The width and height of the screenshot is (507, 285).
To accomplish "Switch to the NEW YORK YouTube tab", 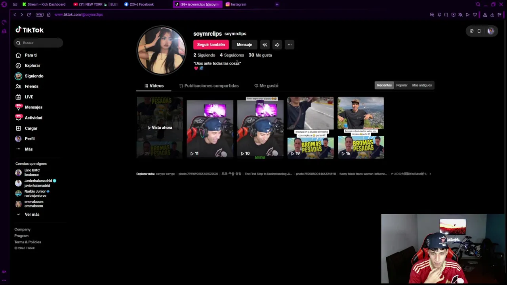I will click(96, 4).
